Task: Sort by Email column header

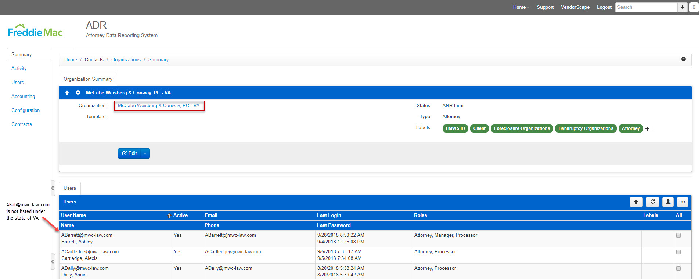Action: [x=211, y=215]
